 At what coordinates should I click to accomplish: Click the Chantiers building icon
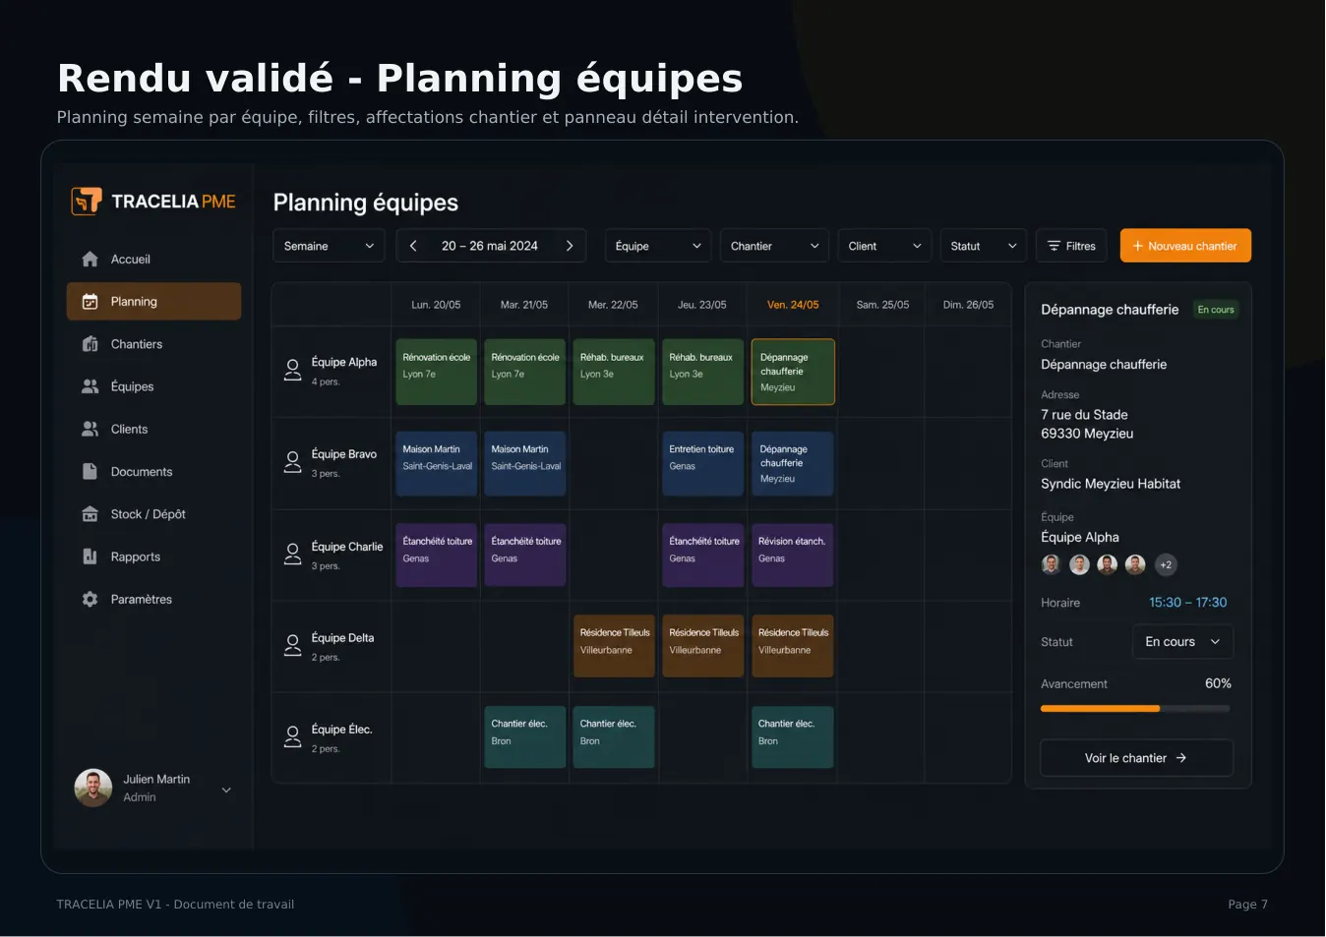(90, 344)
